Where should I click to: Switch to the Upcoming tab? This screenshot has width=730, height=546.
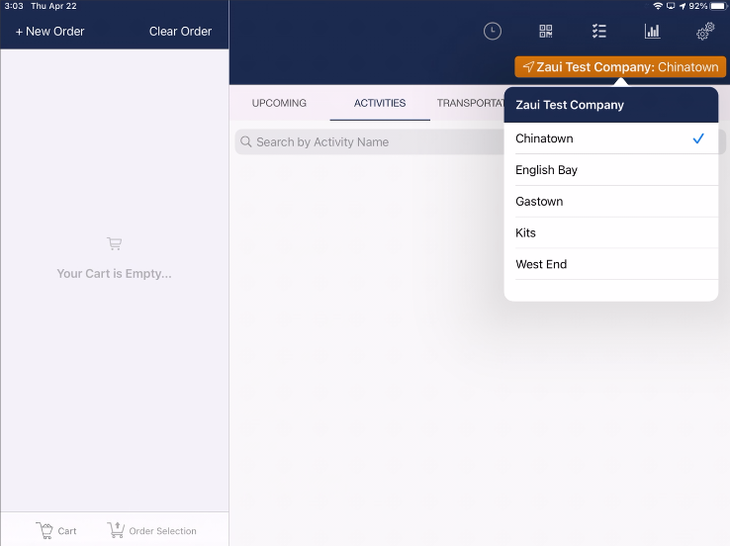coord(279,103)
